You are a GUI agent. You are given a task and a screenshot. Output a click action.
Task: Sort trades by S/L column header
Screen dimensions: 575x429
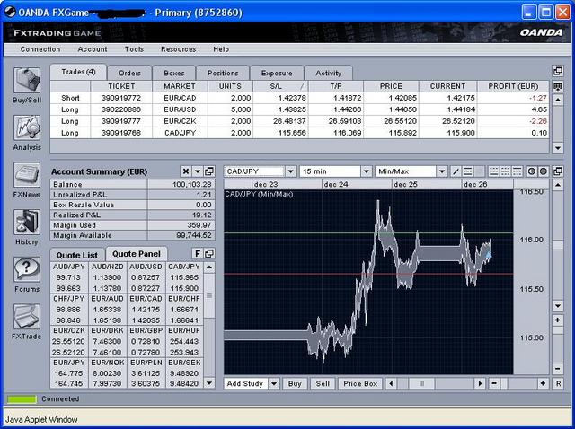[x=280, y=86]
